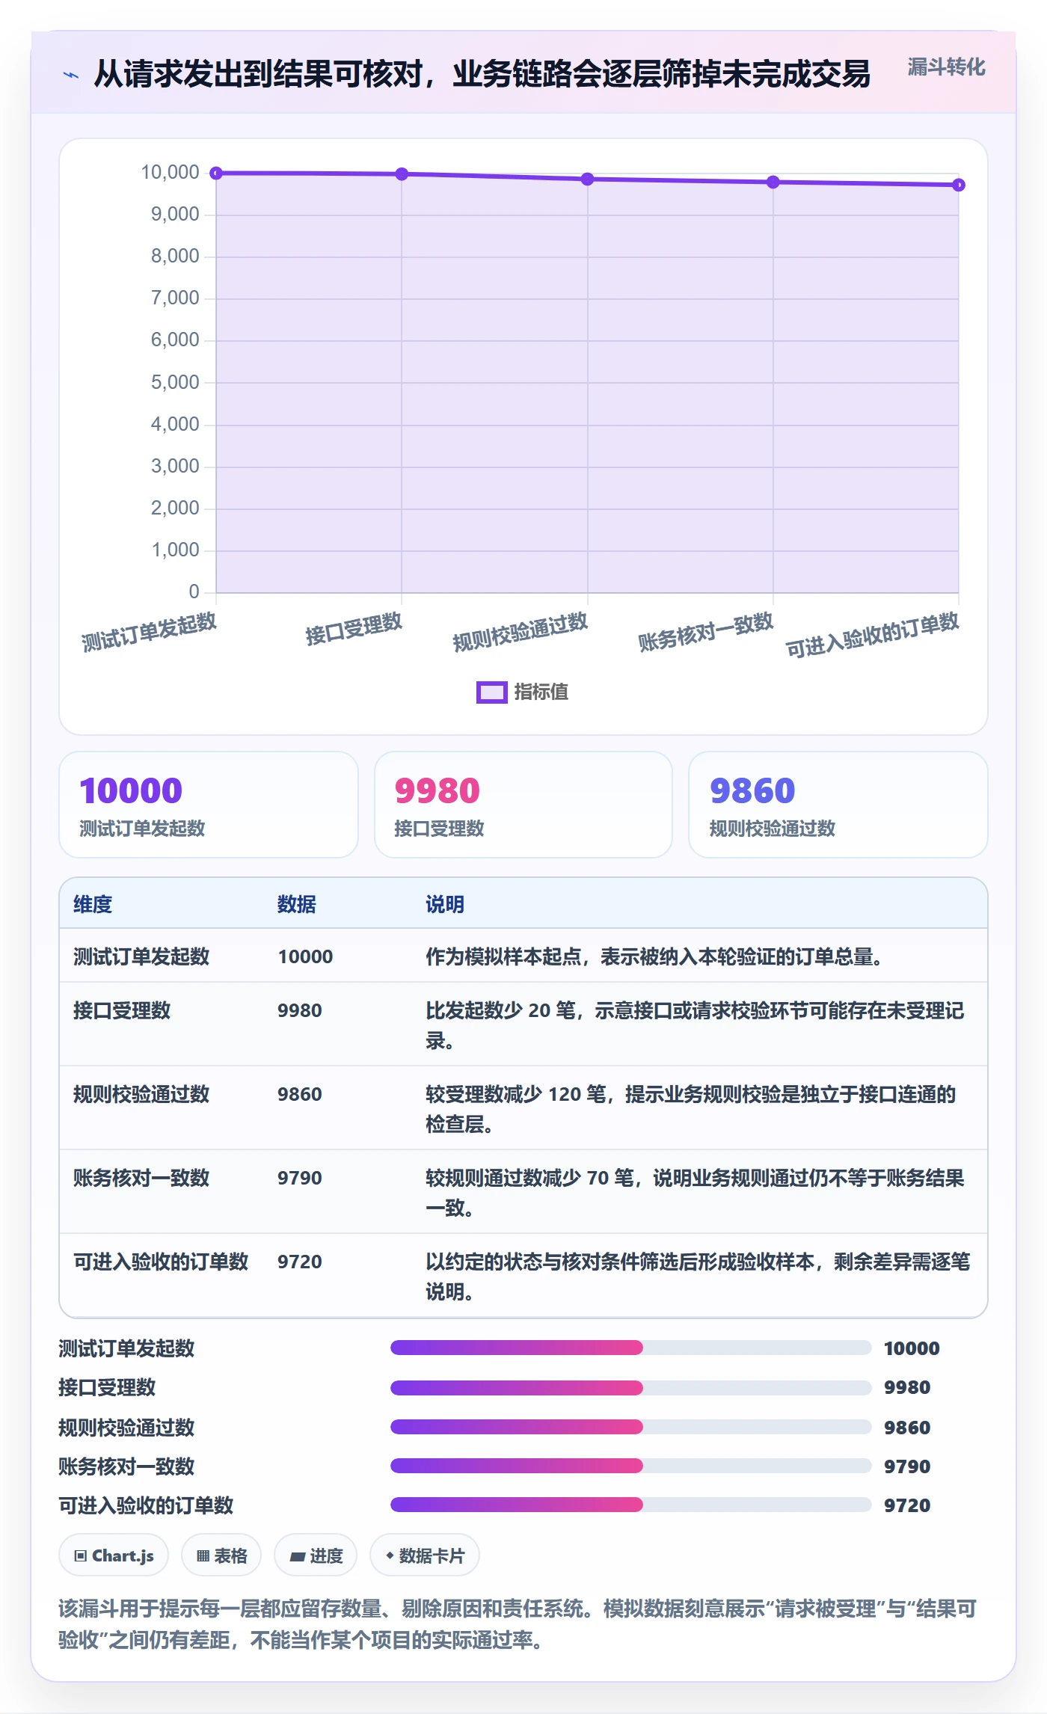
Task: Click the main heading 从请求发出到结果可核对
Action: tap(482, 73)
